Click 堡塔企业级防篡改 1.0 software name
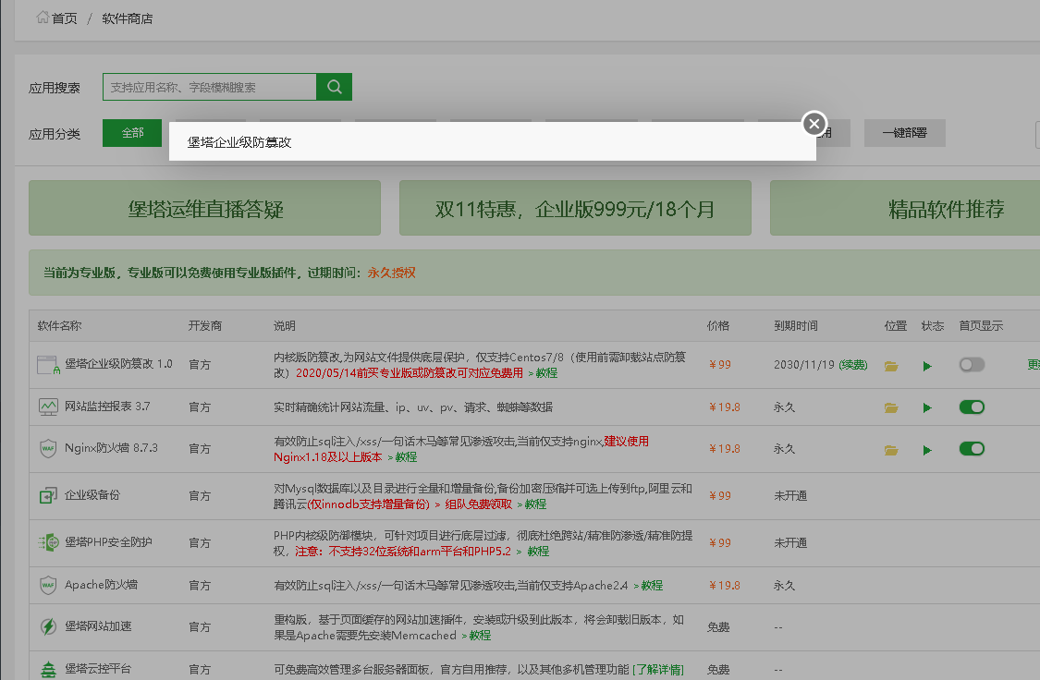Image resolution: width=1040 pixels, height=680 pixels. (118, 364)
